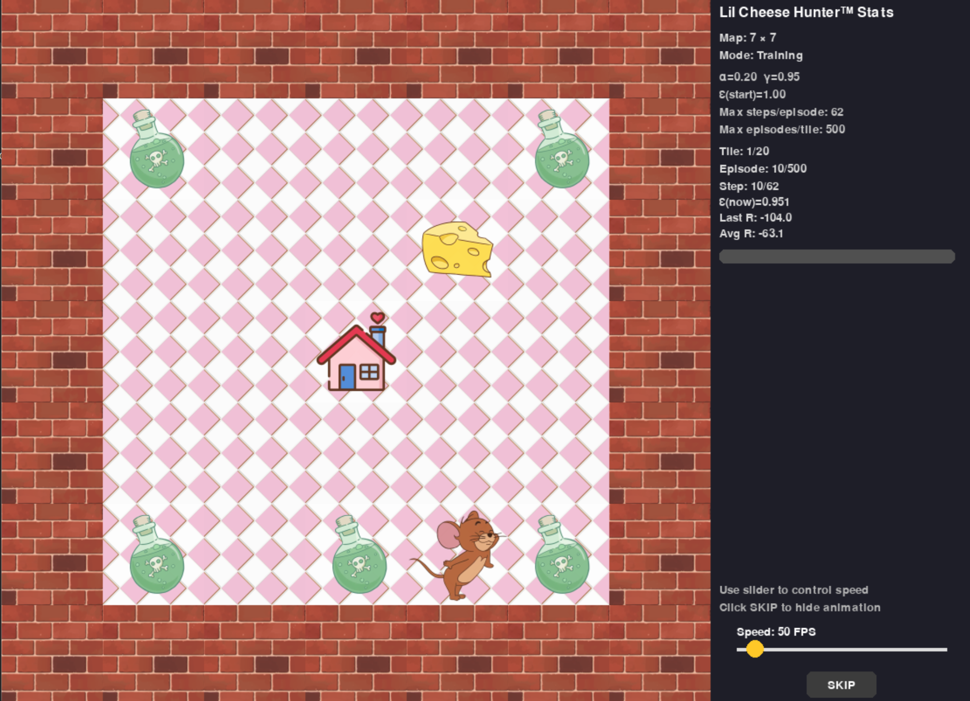Click the top-right poison flask
The width and height of the screenshot is (970, 701).
(x=561, y=151)
